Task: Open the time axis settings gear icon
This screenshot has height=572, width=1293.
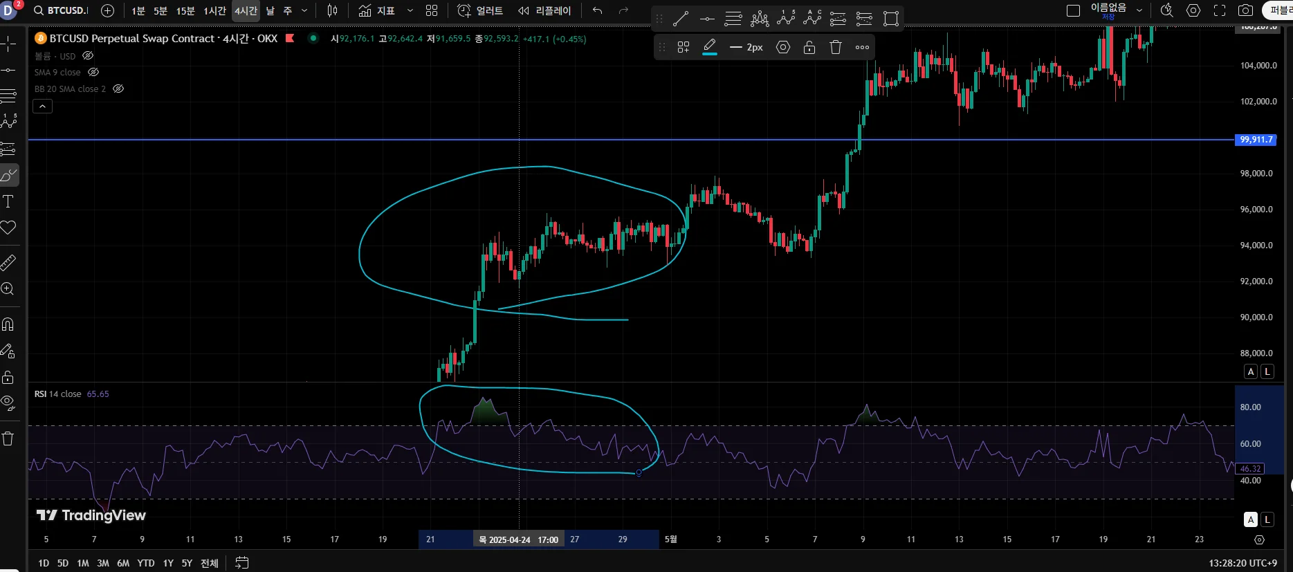Action: tap(1259, 539)
